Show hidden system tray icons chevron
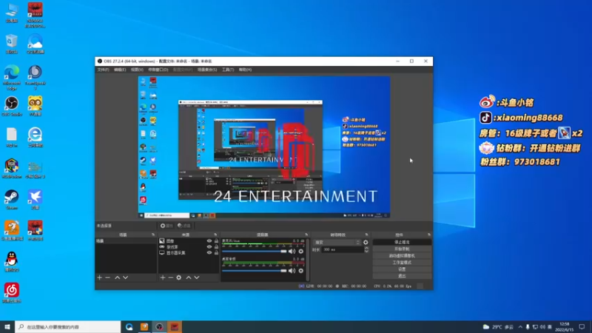The height and width of the screenshot is (333, 592). (520, 327)
